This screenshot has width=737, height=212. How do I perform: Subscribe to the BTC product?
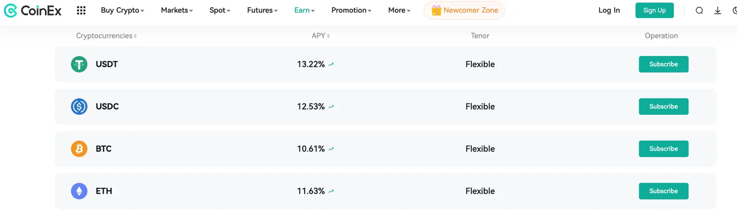pos(664,149)
